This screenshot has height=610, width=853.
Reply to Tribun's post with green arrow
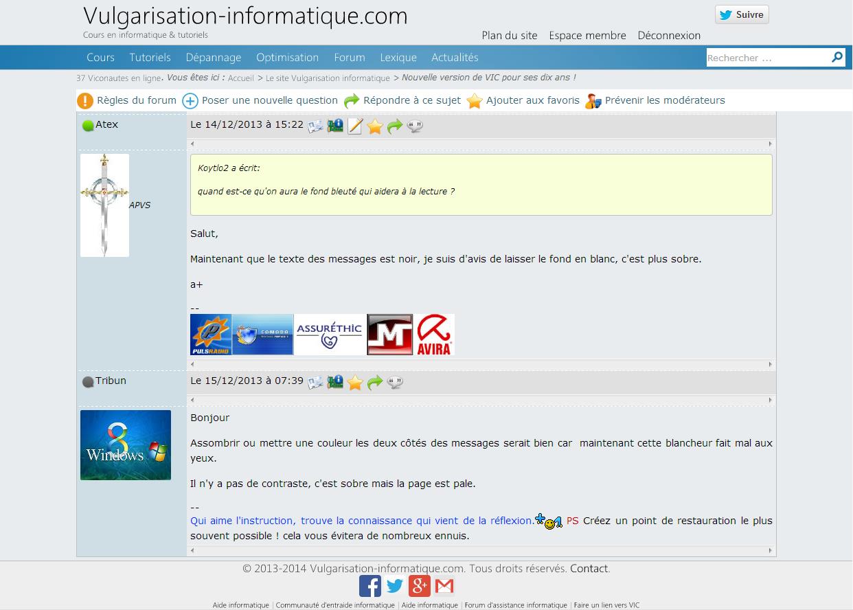coord(375,383)
